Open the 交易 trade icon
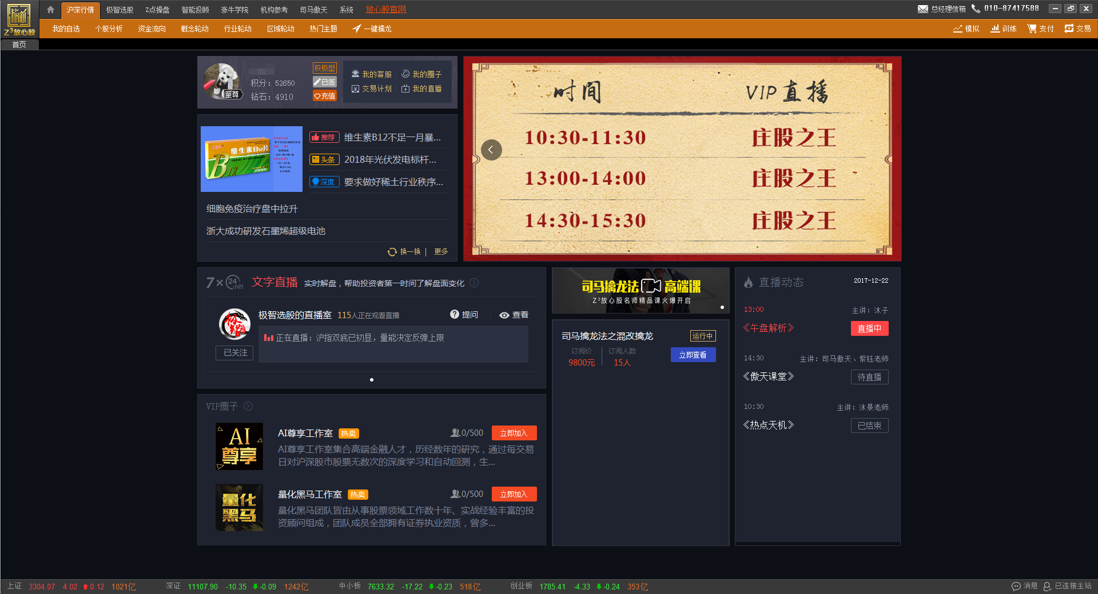The height and width of the screenshot is (594, 1098). click(1068, 29)
